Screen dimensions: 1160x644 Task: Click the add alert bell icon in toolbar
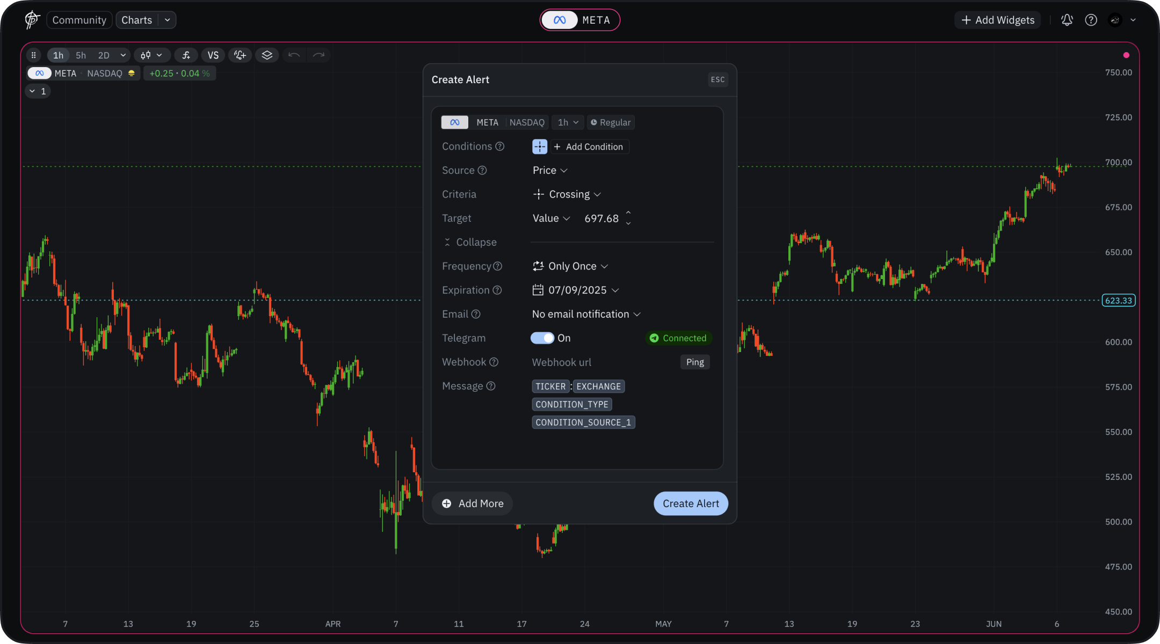point(240,55)
